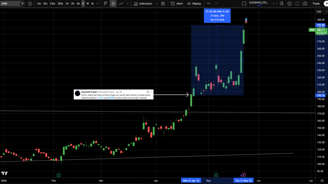Click the earnings E marker near February
328x184 pixels.
click(58, 175)
